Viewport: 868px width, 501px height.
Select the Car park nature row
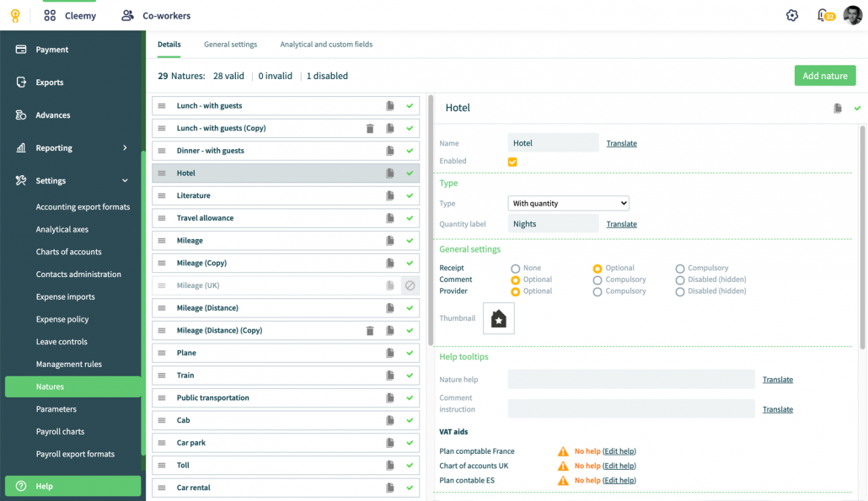point(286,443)
